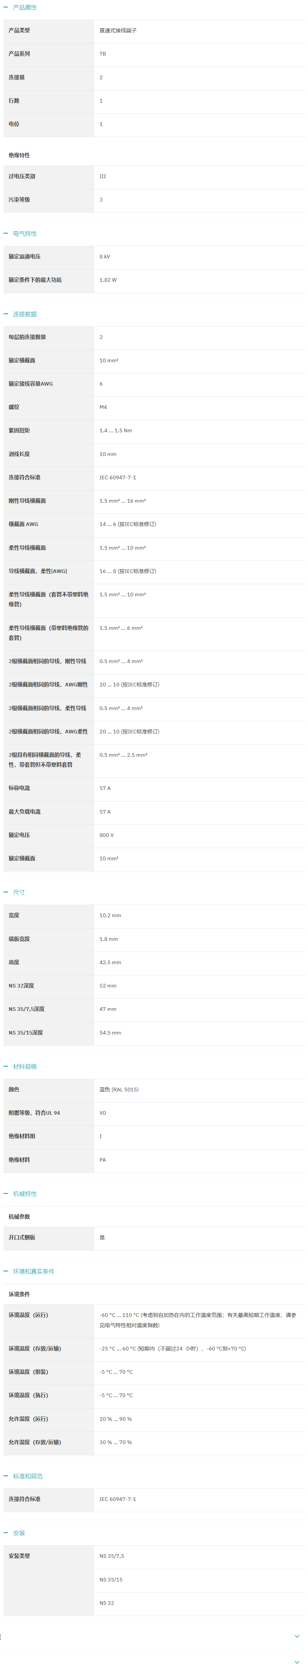Screen dimensions: 308x1664
Task: Click the 绝缘特性 subheading
Action: pyautogui.click(x=19, y=155)
